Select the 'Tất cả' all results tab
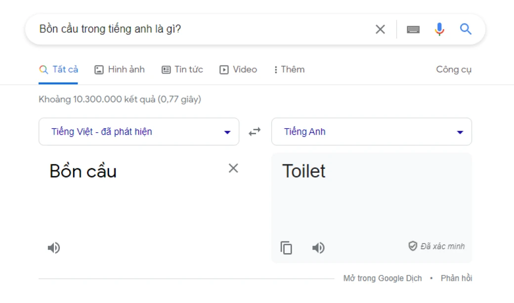Viewport: 514px width, 303px height. pos(59,70)
